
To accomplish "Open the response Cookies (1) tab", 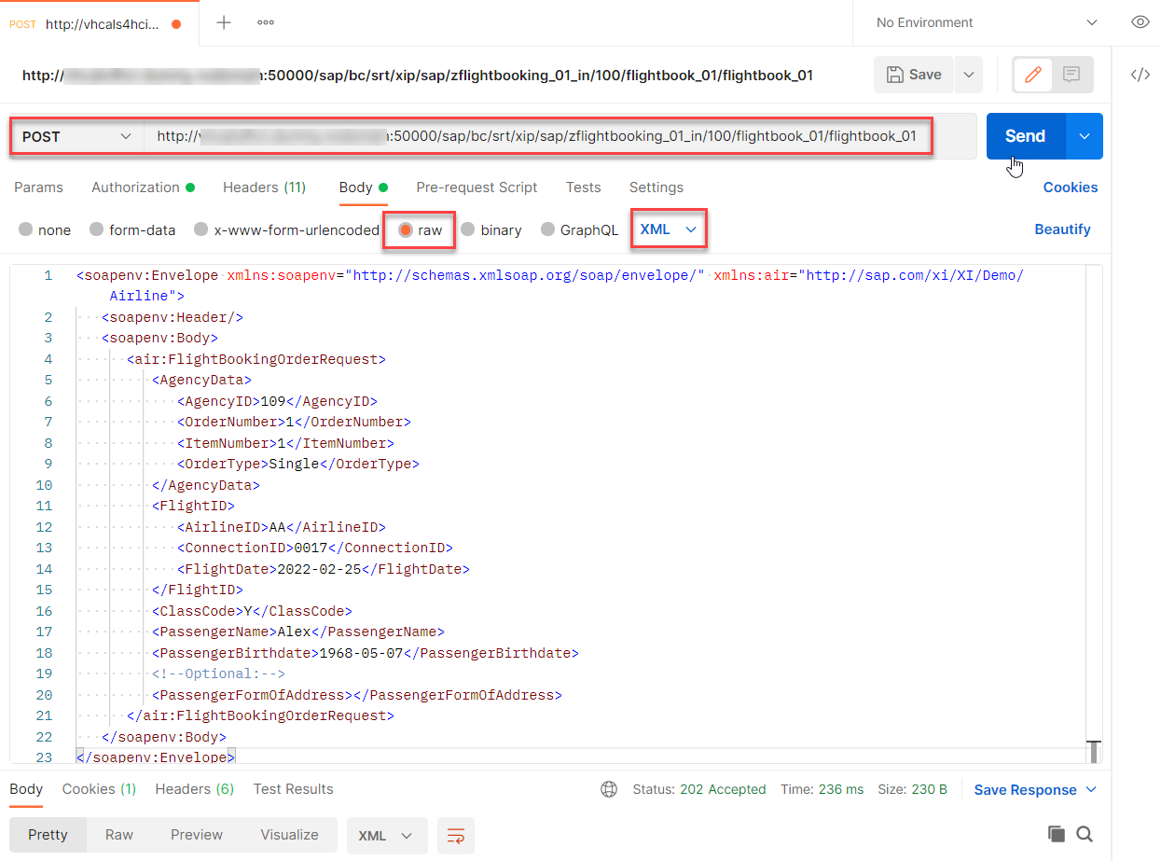I will (99, 788).
